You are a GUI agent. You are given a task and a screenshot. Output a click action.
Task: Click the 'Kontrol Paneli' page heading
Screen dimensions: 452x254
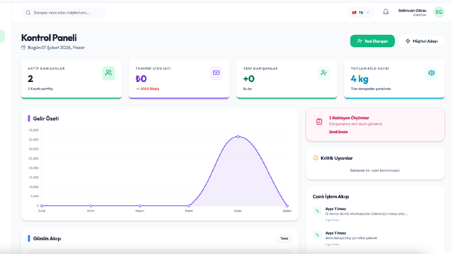click(x=49, y=38)
